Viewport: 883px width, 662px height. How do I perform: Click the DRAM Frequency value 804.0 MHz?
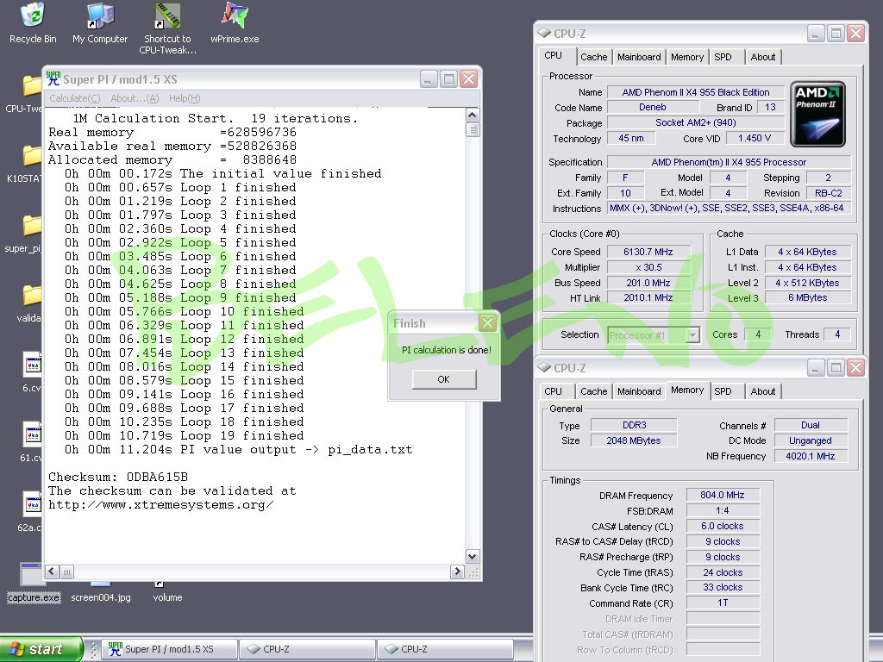coord(723,495)
